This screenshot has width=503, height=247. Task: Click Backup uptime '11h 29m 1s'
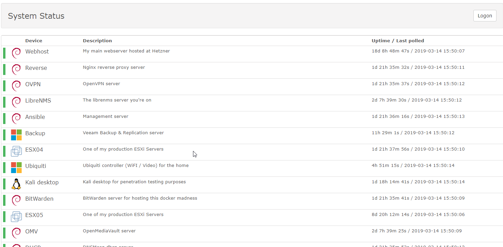385,133
